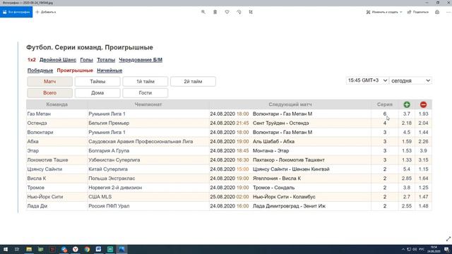Switch to the Ничейные tab
452x254 pixels.
coord(109,71)
